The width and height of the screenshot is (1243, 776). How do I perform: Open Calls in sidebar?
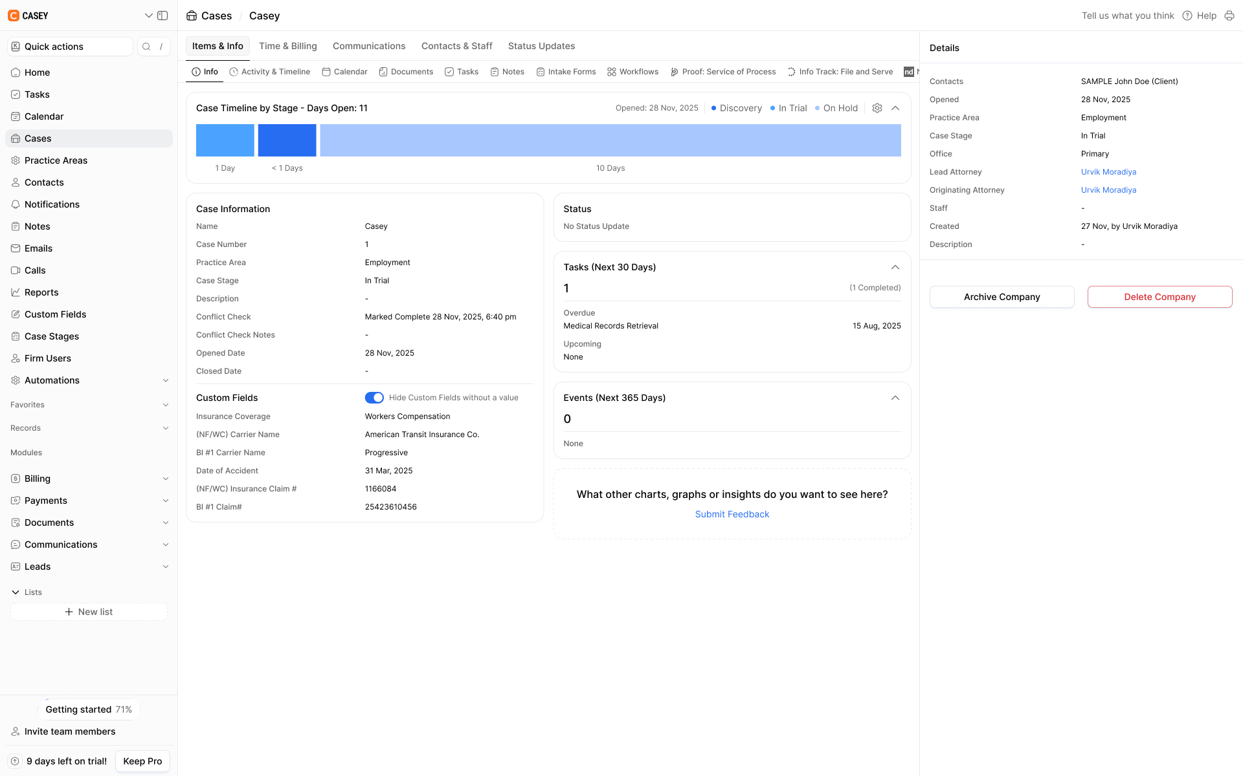point(89,270)
